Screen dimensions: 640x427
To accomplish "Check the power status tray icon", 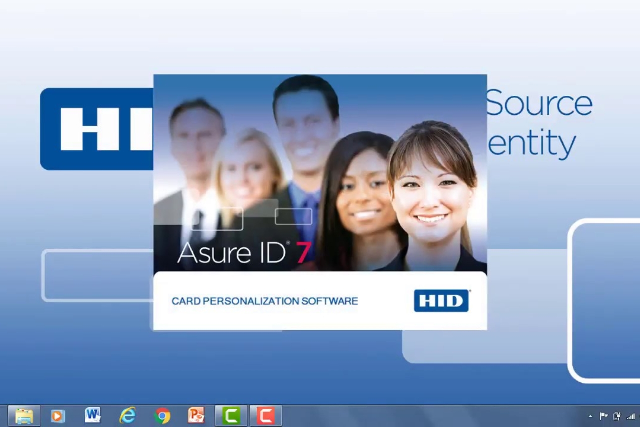I will (x=617, y=416).
